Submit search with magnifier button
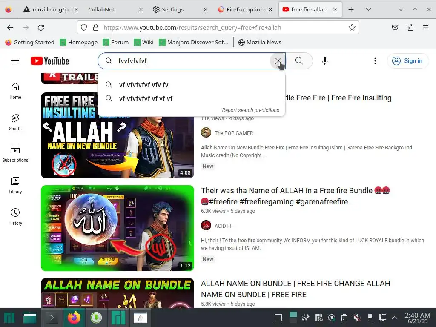This screenshot has width=436, height=327. (x=299, y=61)
